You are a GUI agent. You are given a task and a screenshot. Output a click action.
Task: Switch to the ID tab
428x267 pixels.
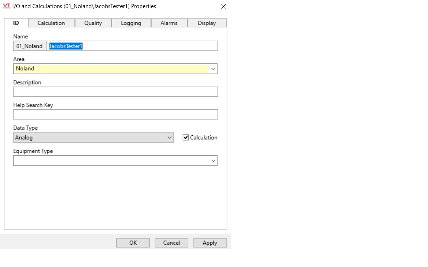coord(16,23)
